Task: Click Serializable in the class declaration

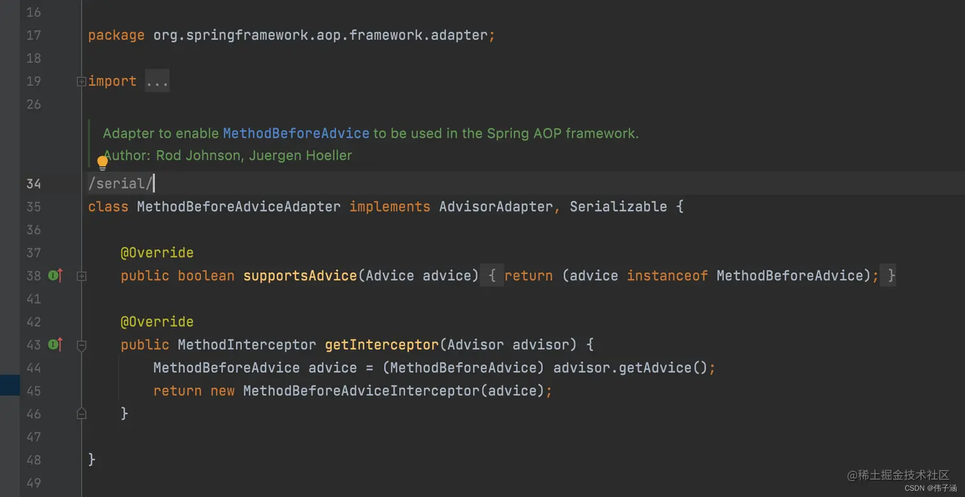Action: [618, 207]
